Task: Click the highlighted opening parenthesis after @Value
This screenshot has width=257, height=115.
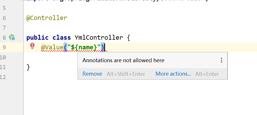Action: (66, 47)
